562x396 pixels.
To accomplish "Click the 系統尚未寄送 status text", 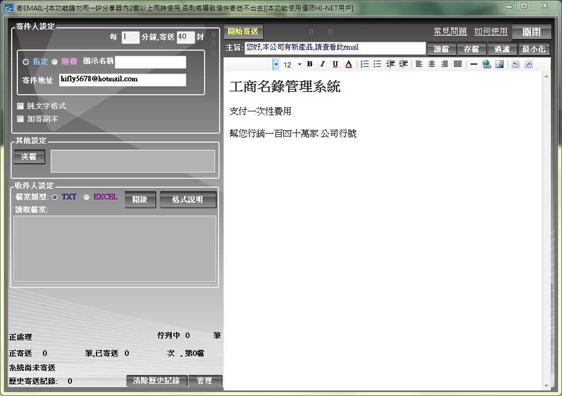I will tap(32, 368).
